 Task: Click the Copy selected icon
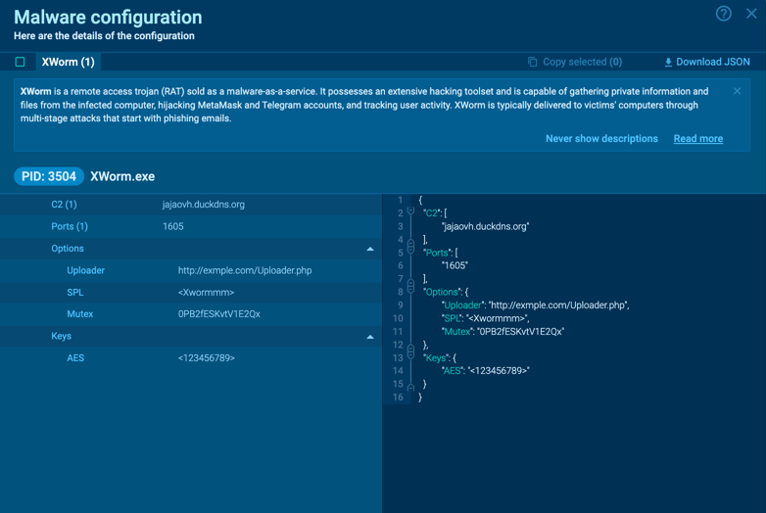click(533, 62)
